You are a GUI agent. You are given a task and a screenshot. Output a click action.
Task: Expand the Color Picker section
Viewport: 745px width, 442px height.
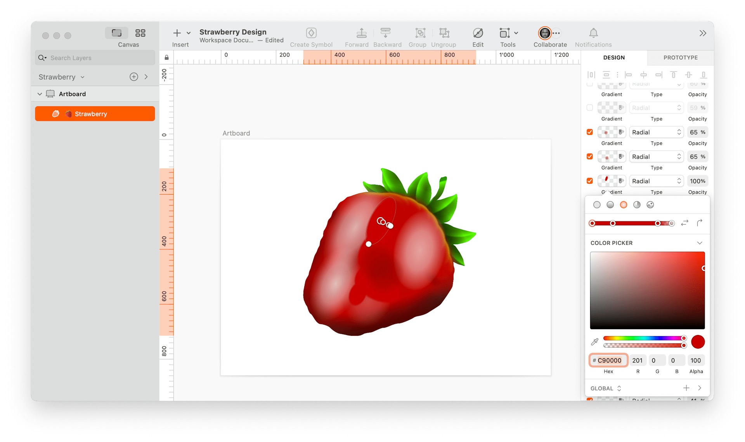[700, 243]
